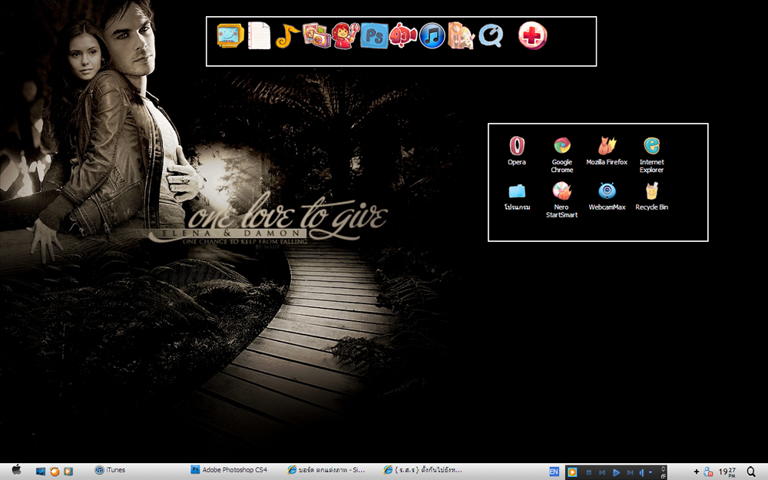Viewport: 768px width, 480px height.
Task: Open the Google Chrome desktop shortcut
Action: (x=562, y=154)
